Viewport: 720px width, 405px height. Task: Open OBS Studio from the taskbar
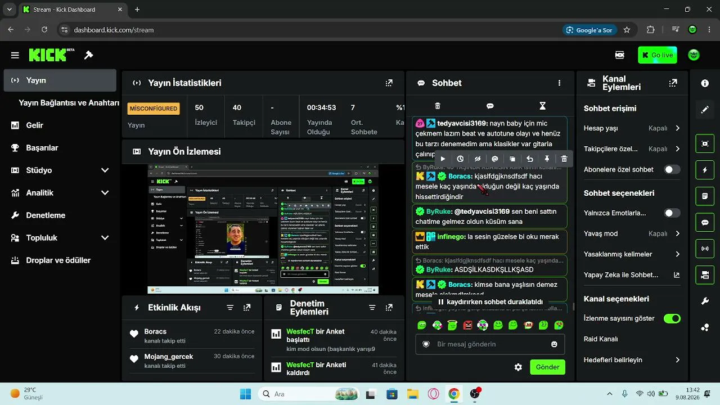click(x=475, y=394)
